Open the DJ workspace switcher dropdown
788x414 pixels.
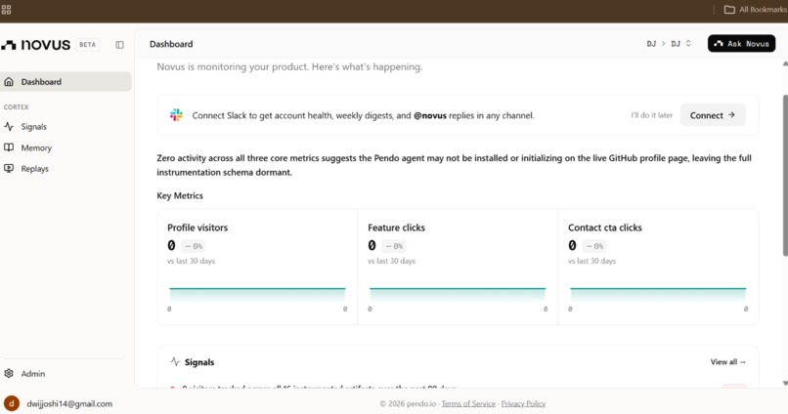coord(681,44)
